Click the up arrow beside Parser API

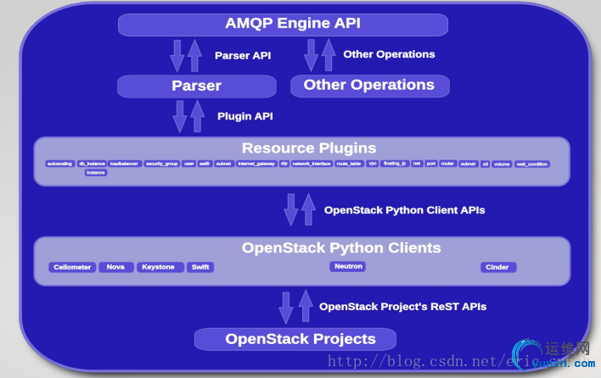[x=194, y=55]
